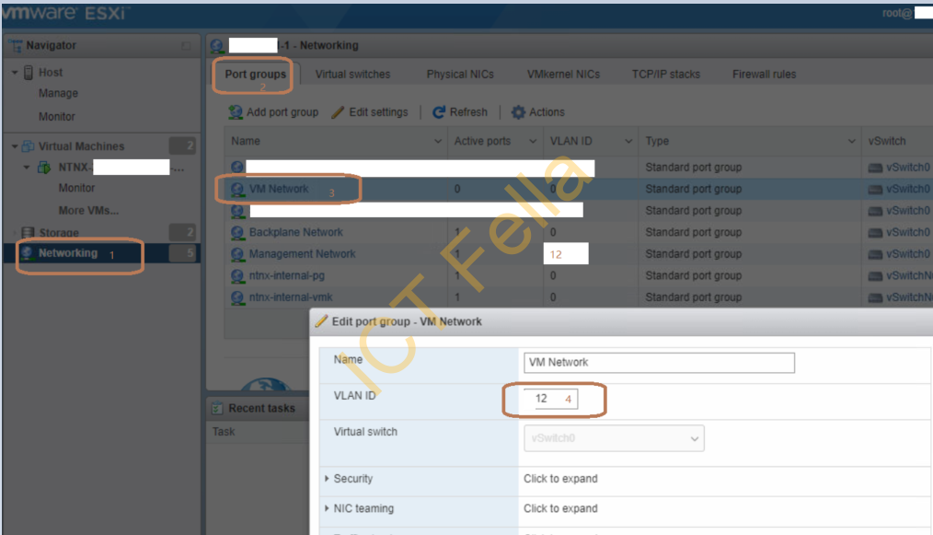This screenshot has height=535, width=933.
Task: Open the Active ports column dropdown arrow
Action: (533, 141)
